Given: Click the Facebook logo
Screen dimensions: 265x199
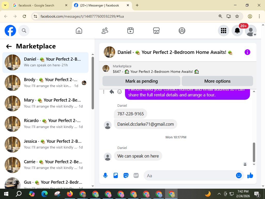Looking at the screenshot, I should tap(10, 31).
